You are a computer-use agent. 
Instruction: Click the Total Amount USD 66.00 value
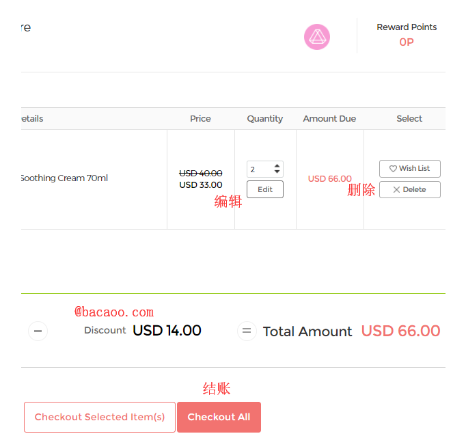400,331
